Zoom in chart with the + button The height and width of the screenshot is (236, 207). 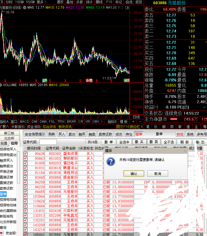[x=133, y=122]
